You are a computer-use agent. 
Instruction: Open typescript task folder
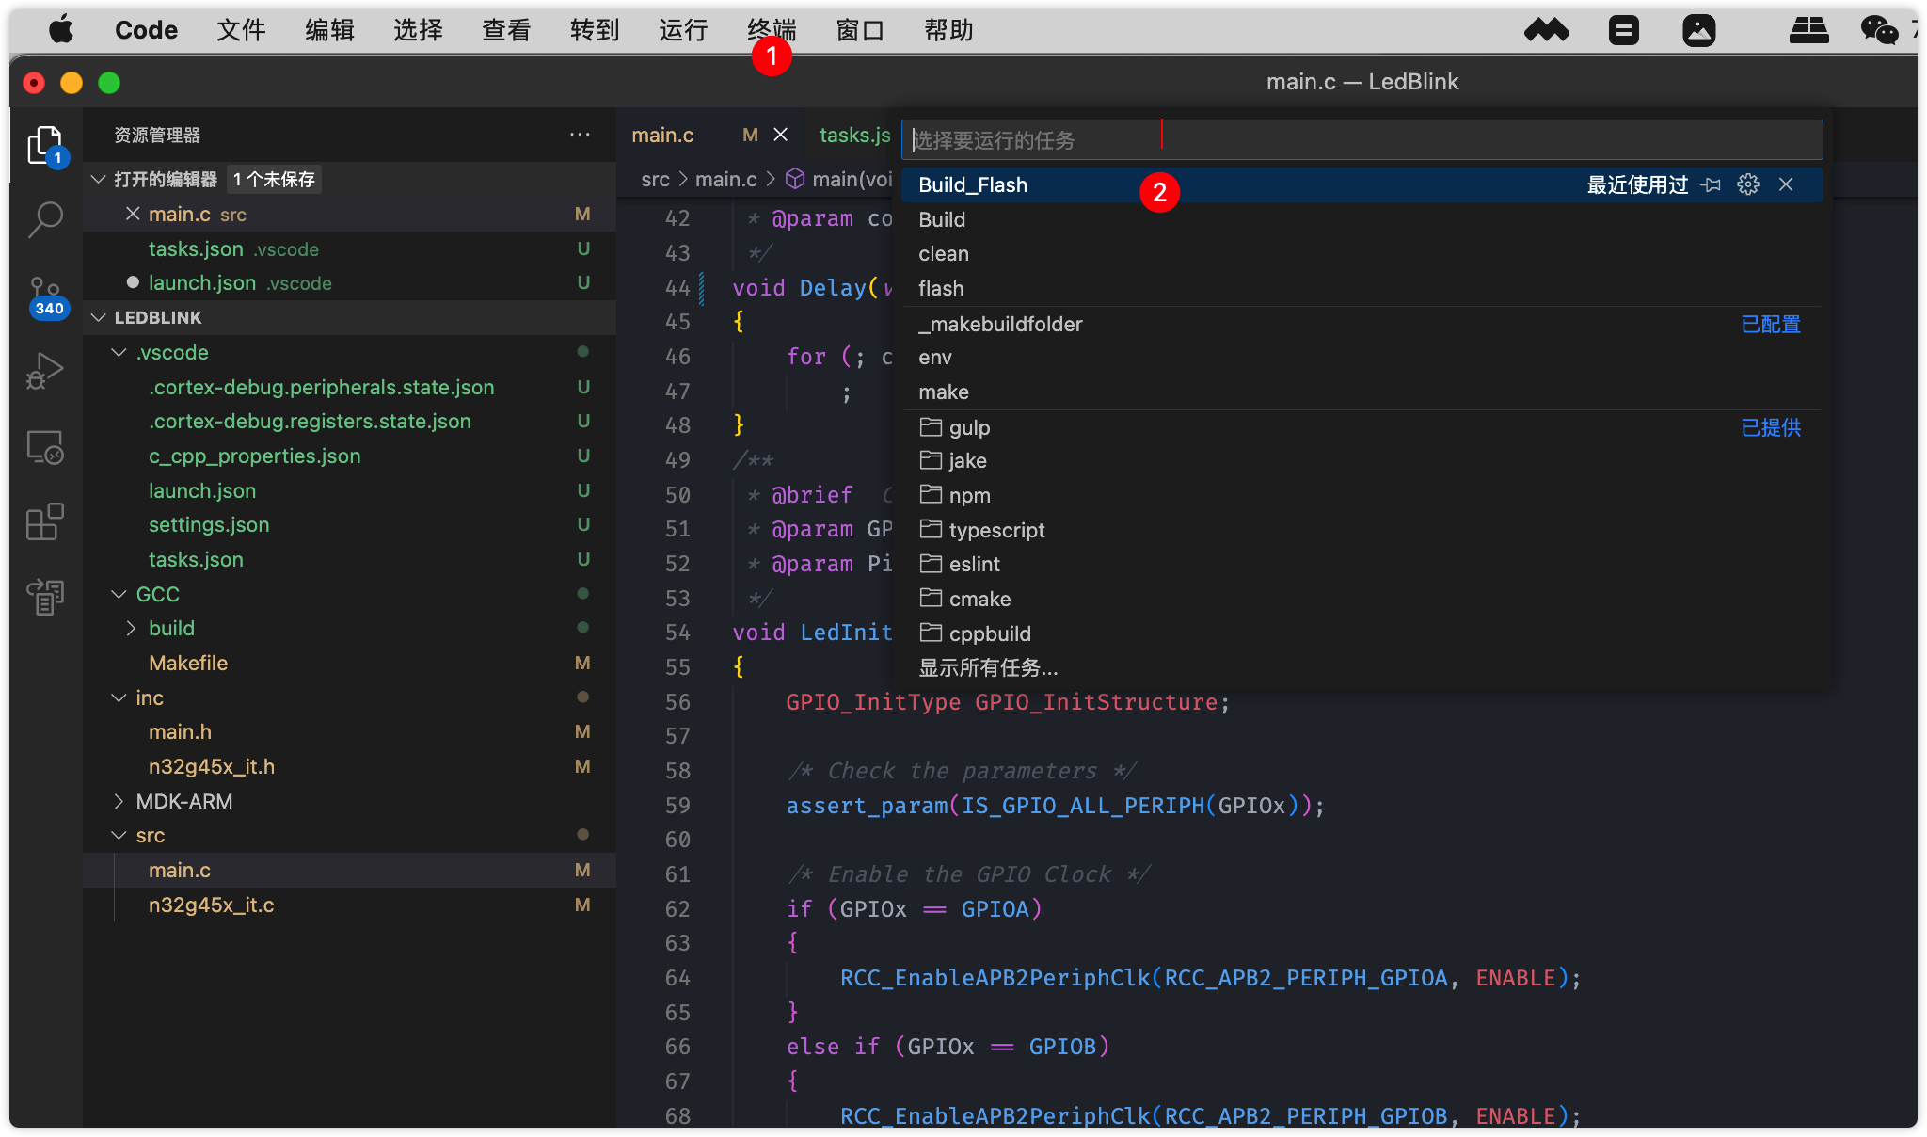[x=1361, y=530]
